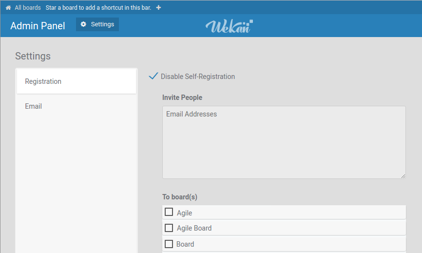Screen dimensions: 422x253
Task: Select the Agile Board row label
Action: [194, 228]
